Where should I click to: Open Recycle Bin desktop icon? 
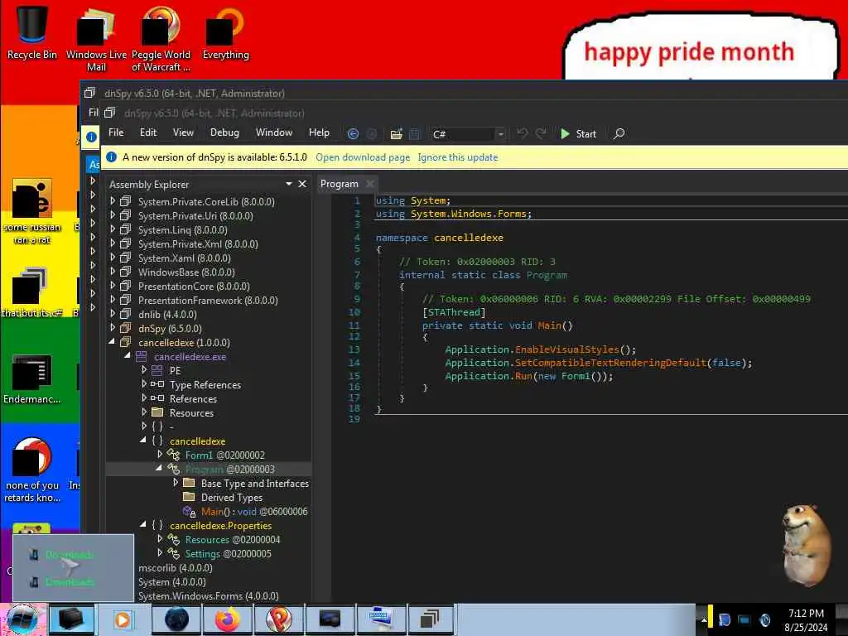click(x=32, y=31)
